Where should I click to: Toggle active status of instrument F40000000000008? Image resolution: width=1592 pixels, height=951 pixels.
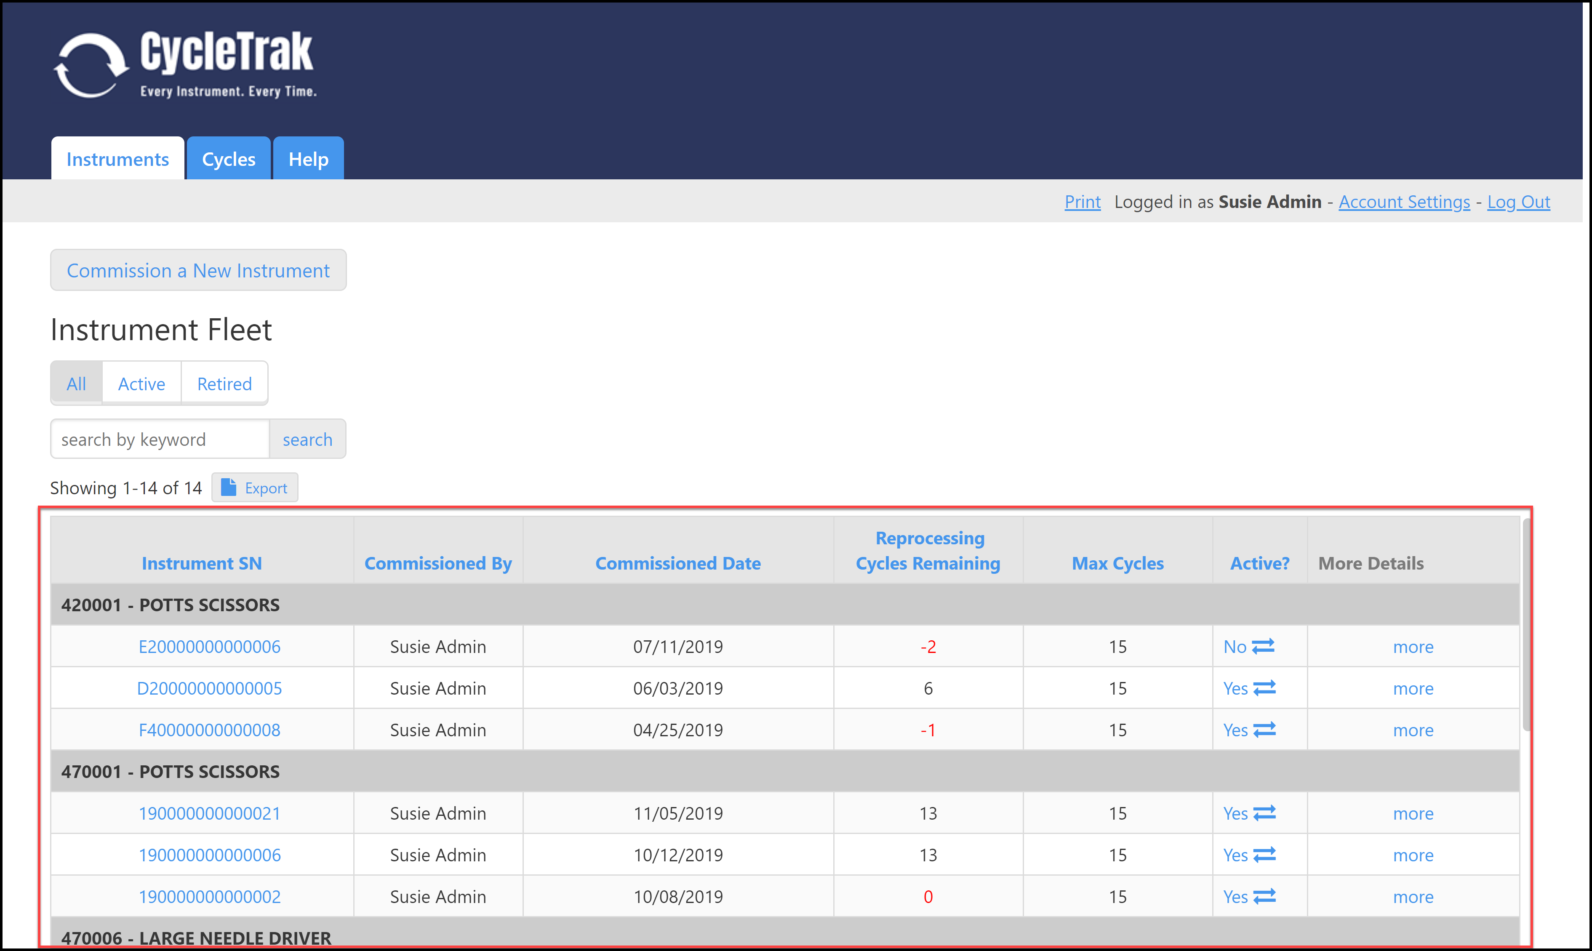(1264, 729)
